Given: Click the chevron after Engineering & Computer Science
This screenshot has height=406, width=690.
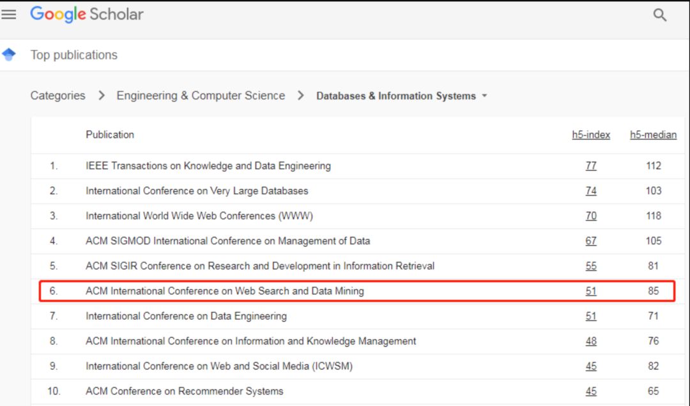Looking at the screenshot, I should [x=300, y=96].
